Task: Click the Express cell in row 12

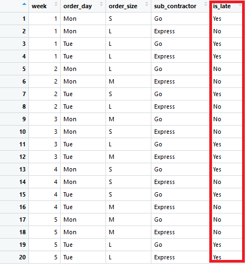Action: [164, 157]
